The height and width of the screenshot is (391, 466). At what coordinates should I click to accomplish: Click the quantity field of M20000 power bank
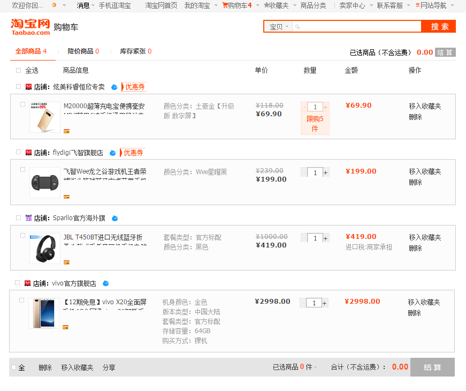click(x=315, y=107)
